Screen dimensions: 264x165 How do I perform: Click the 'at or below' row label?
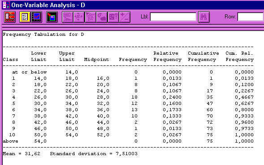(29, 72)
